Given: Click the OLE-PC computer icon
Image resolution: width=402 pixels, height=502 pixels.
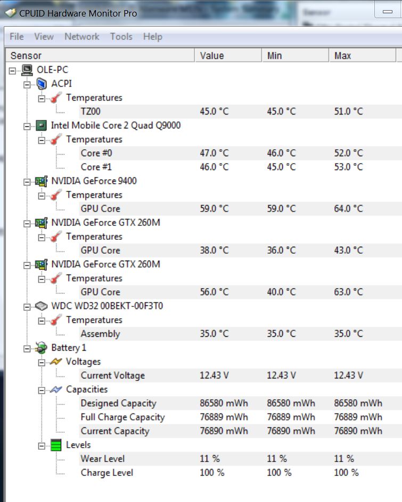Looking at the screenshot, I should pos(27,70).
